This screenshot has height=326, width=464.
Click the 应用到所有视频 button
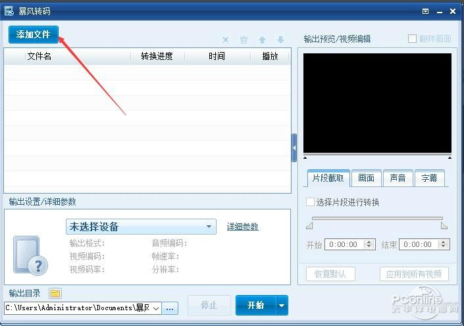pos(414,274)
